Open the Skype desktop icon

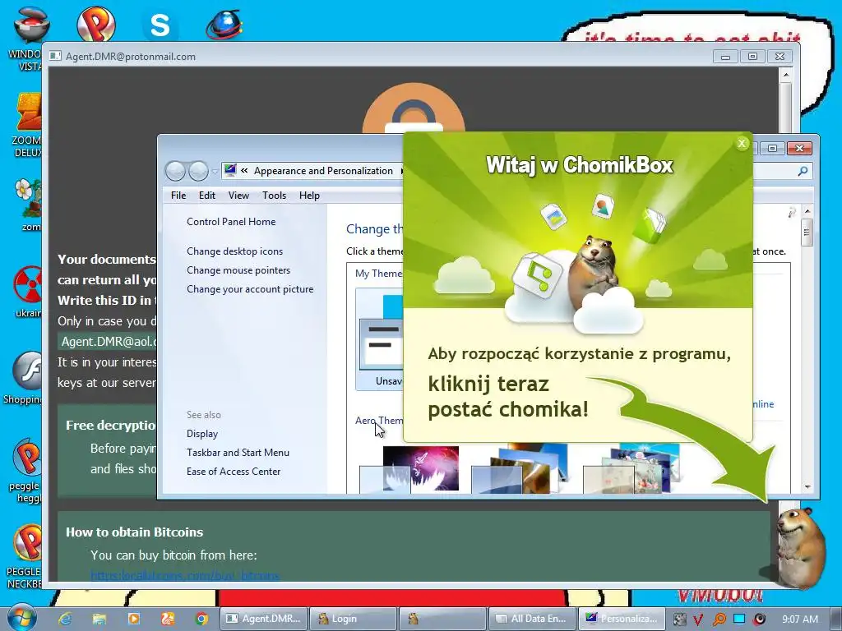[x=160, y=25]
